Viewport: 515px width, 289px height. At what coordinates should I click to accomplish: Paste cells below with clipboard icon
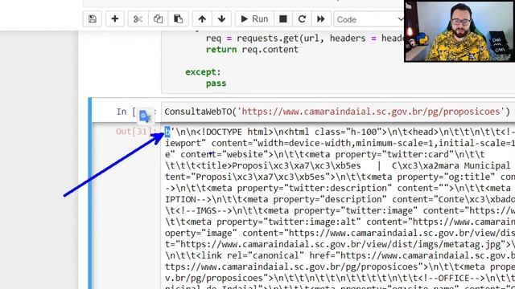pos(178,19)
